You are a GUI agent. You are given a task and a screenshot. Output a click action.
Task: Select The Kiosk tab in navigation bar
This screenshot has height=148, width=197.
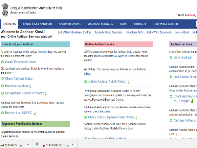10,24
